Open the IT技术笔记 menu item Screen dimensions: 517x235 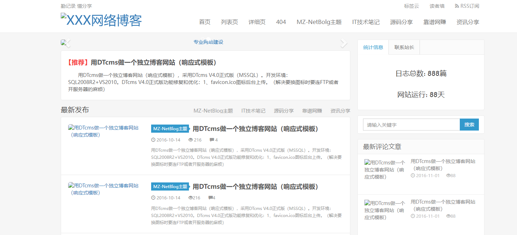(x=365, y=22)
